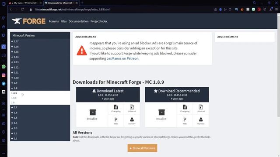
Task: Click Show all Versions button
Action: (x=142, y=148)
